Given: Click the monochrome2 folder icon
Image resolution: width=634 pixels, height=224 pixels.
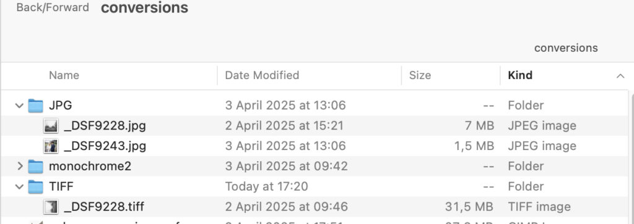Looking at the screenshot, I should 35,166.
